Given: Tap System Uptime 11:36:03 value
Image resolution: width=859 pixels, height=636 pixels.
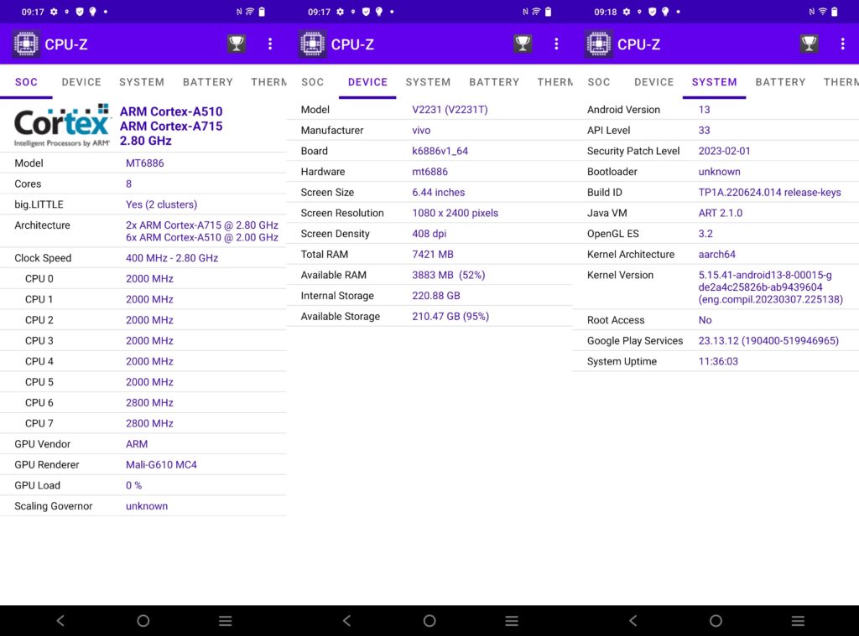Looking at the screenshot, I should [718, 361].
